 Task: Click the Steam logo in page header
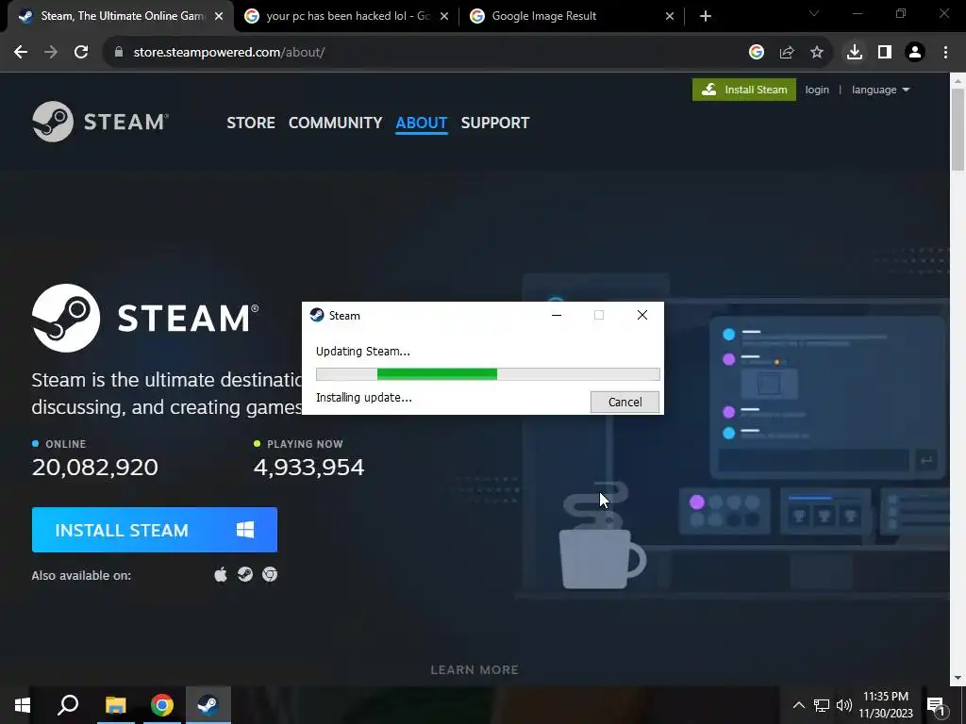click(100, 122)
